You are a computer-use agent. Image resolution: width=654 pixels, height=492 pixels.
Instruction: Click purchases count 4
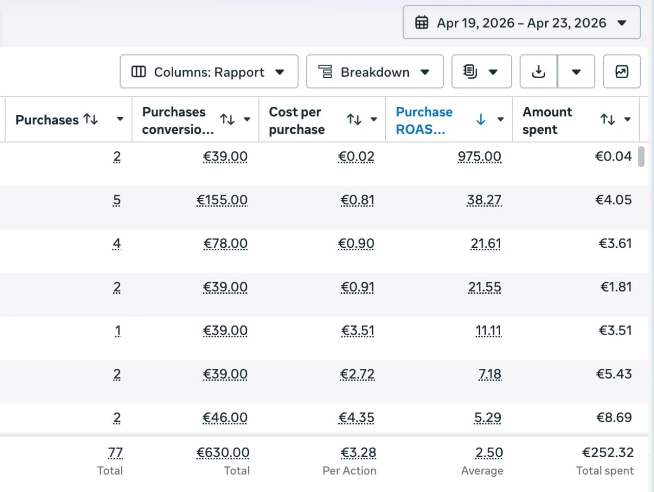[x=116, y=243]
